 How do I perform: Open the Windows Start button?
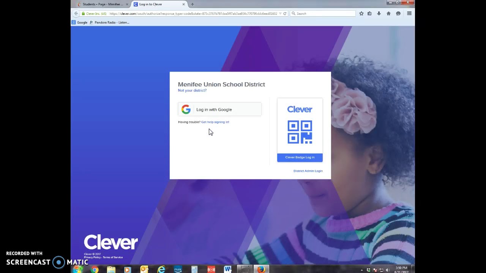point(78,270)
